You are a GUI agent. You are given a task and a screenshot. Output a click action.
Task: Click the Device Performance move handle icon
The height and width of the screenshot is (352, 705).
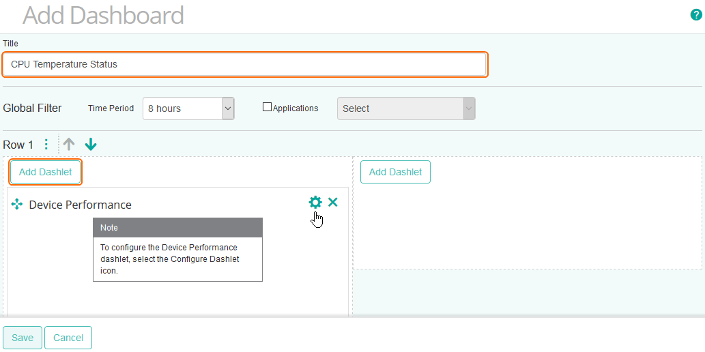point(18,204)
